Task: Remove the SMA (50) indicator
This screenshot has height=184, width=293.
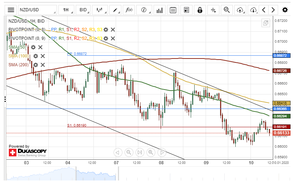Action: point(40,47)
